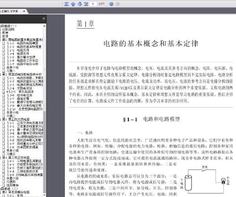Image resolution: width=236 pixels, height=197 pixels.
Task: Open bookmark §4-4 三相电路的功率
Action: pos(22,171)
